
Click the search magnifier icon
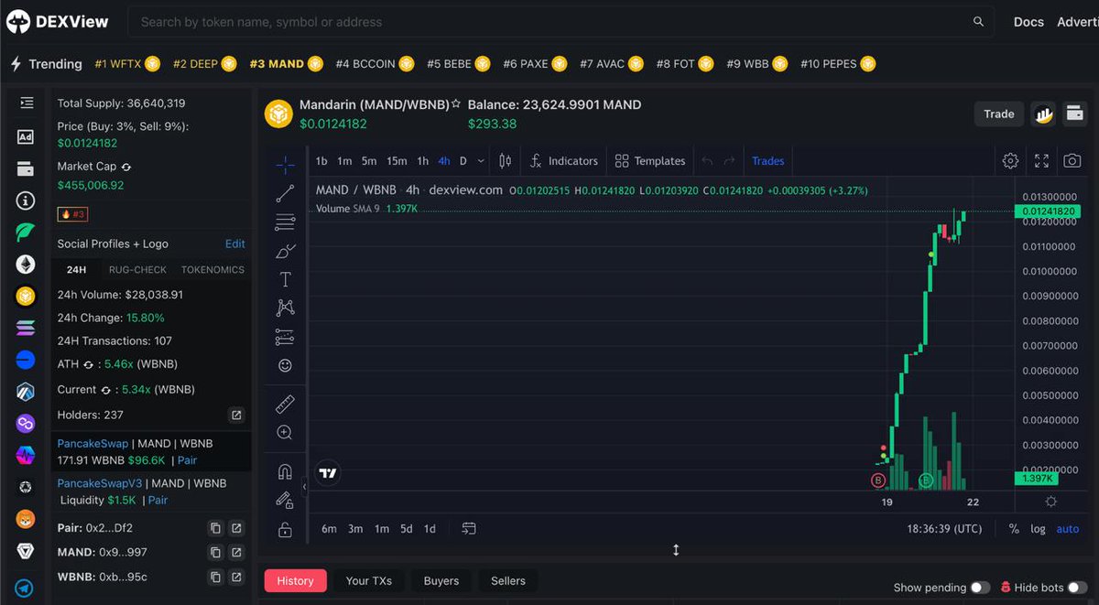978,21
